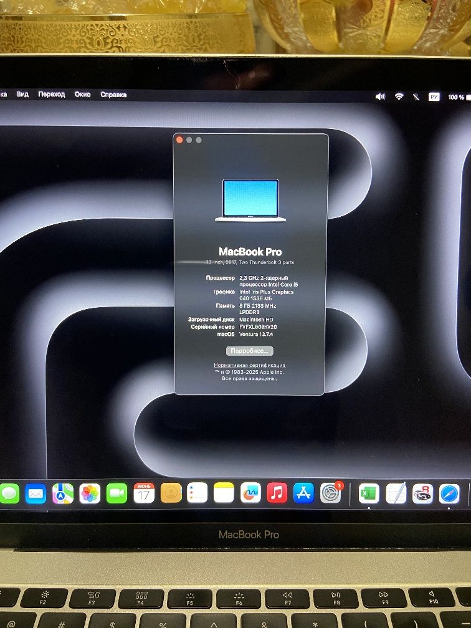Screen dimensions: 471x628
Task: Open the Notes app in Dock
Action: pos(224,493)
